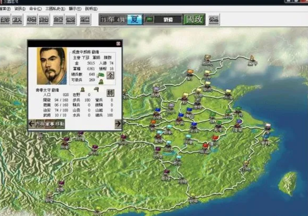308x216 pixels.
Task: Go to next city with right arrow
Action: 118,124
